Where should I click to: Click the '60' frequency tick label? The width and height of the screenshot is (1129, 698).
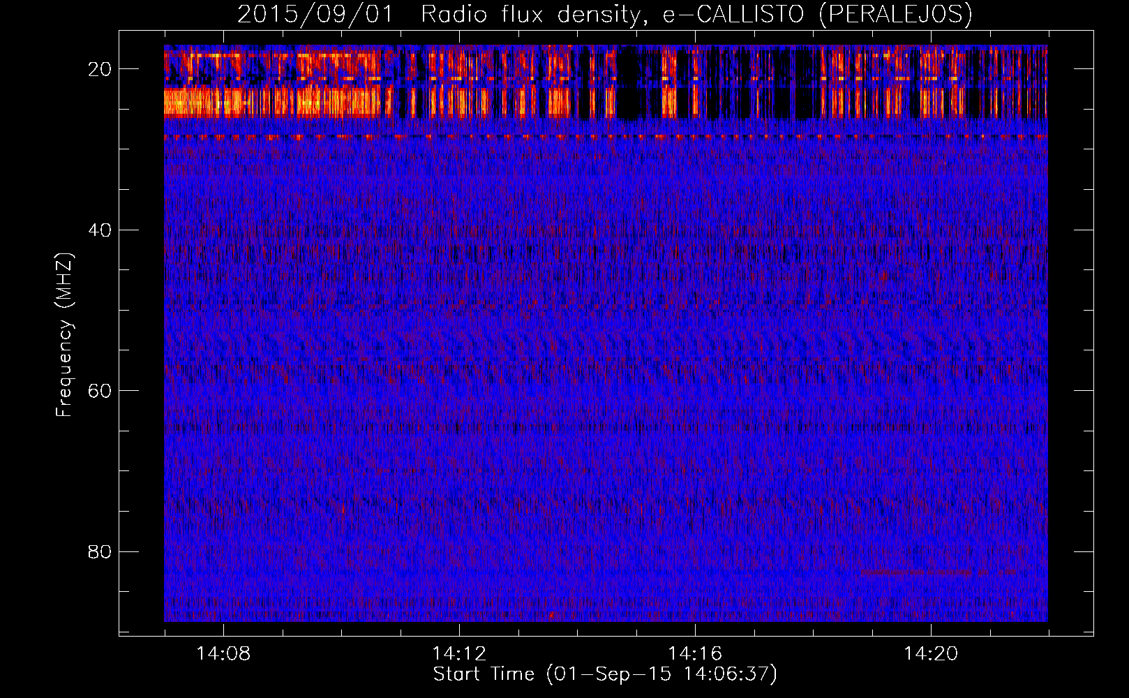[x=100, y=391]
